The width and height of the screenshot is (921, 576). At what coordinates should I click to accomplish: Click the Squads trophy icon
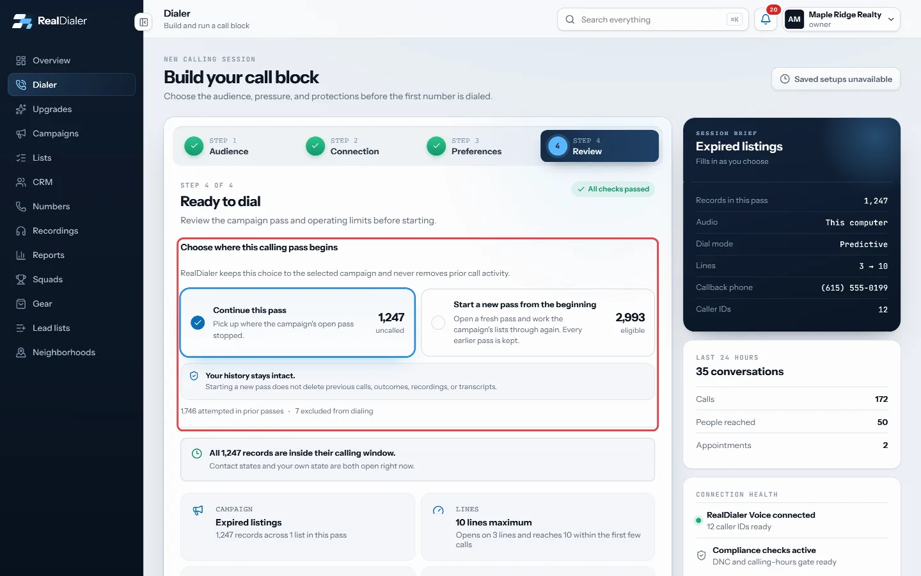[x=21, y=280]
